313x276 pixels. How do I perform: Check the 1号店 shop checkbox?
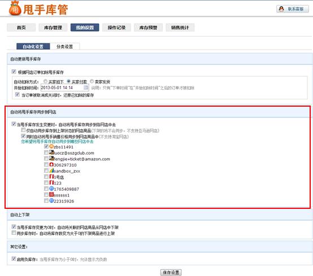coord(46,177)
